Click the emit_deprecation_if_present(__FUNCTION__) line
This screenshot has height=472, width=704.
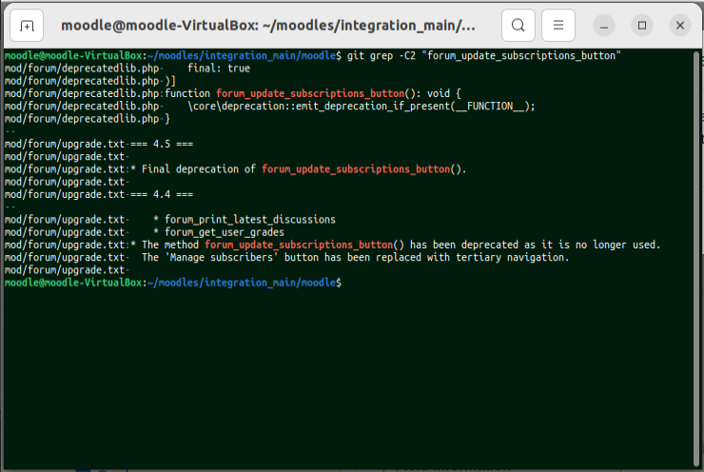click(x=270, y=106)
